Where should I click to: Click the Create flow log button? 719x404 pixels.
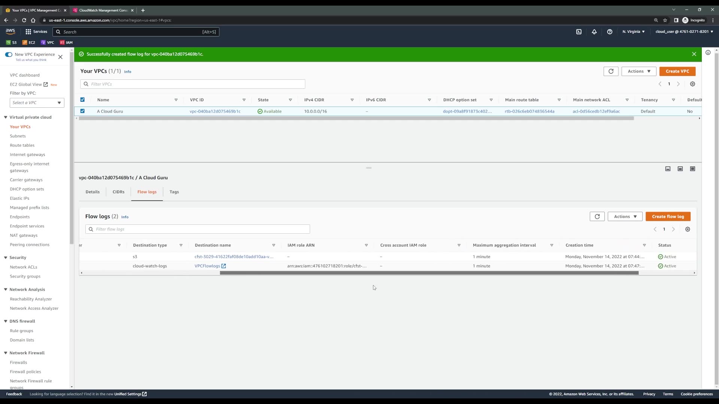tap(667, 217)
